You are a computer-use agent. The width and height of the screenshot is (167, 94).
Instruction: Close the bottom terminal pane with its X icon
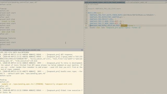[x=1, y=50]
